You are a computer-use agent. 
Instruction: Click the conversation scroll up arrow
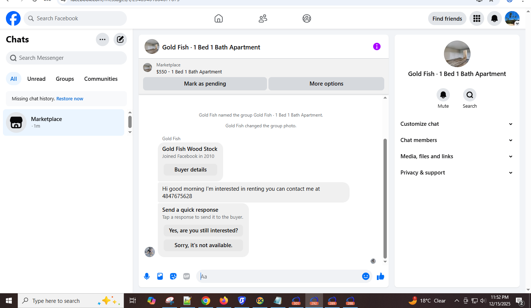pos(385,98)
